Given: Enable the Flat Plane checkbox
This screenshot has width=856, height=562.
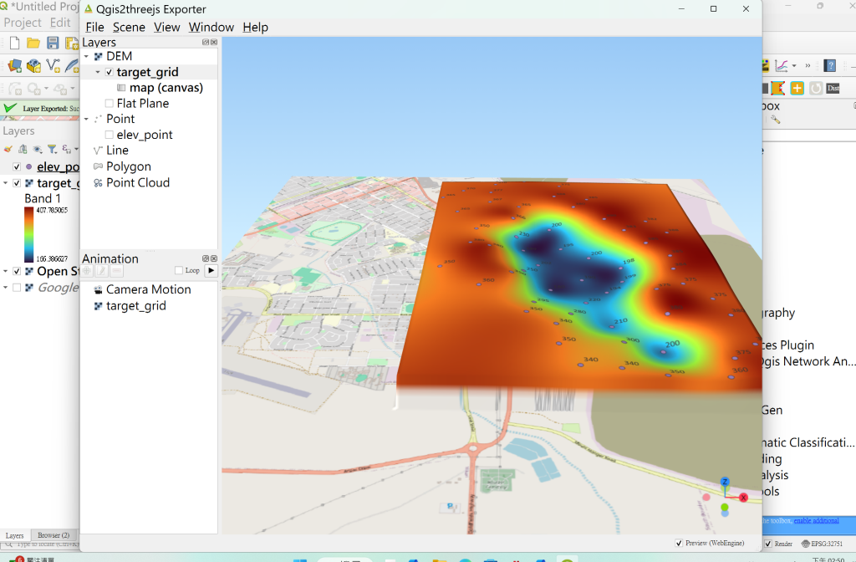Looking at the screenshot, I should point(110,103).
